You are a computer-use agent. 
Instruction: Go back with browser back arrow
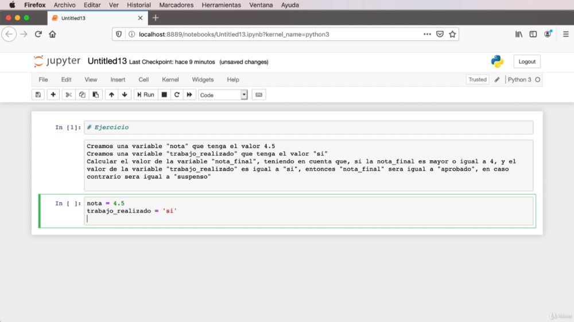click(x=9, y=34)
